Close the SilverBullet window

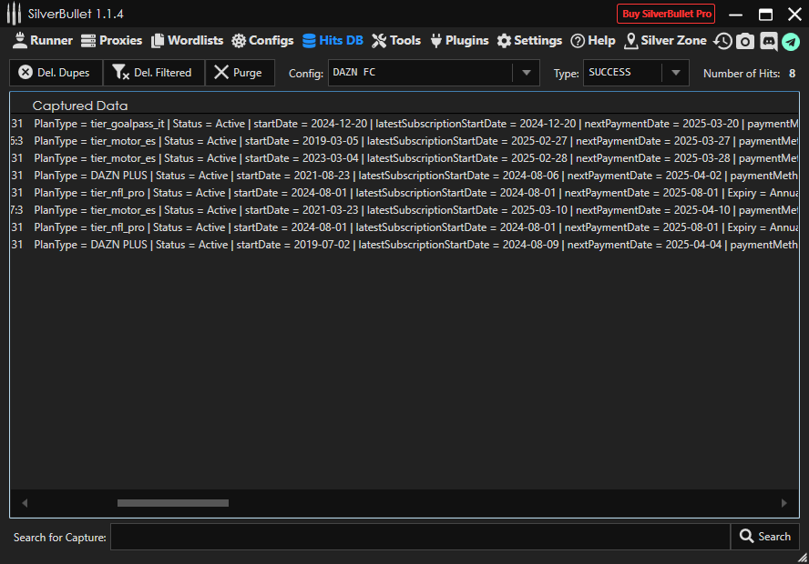tap(794, 14)
